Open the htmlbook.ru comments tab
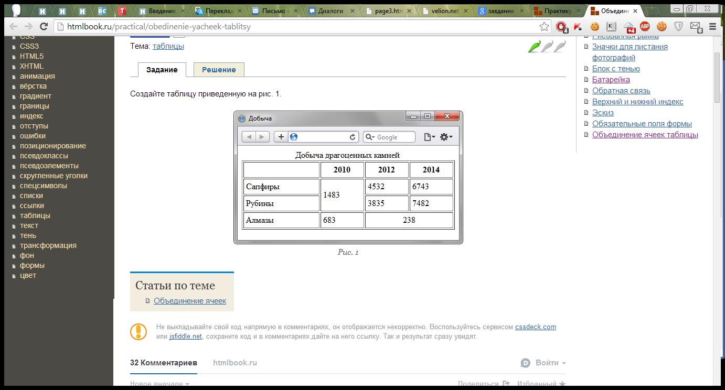Image resolution: width=725 pixels, height=390 pixels. (235, 363)
